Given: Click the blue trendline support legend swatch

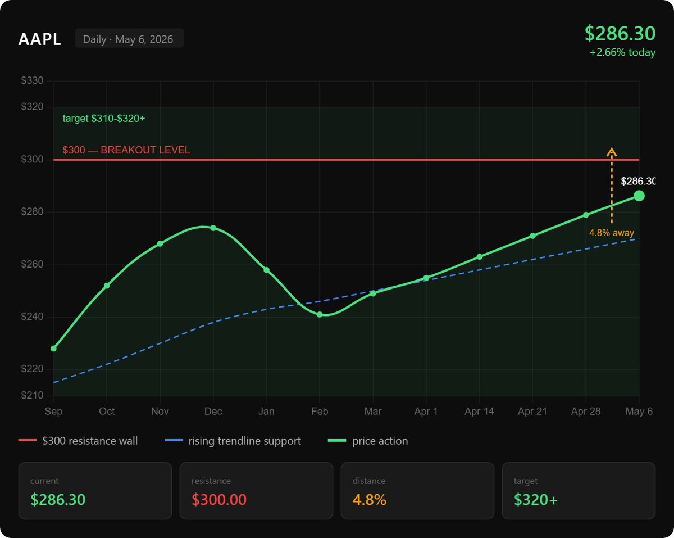Looking at the screenshot, I should pyautogui.click(x=174, y=441).
